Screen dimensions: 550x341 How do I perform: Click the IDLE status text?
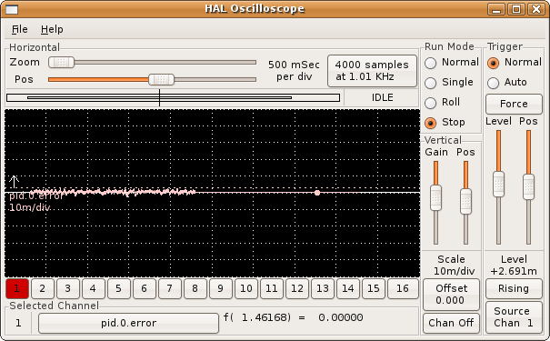click(383, 97)
